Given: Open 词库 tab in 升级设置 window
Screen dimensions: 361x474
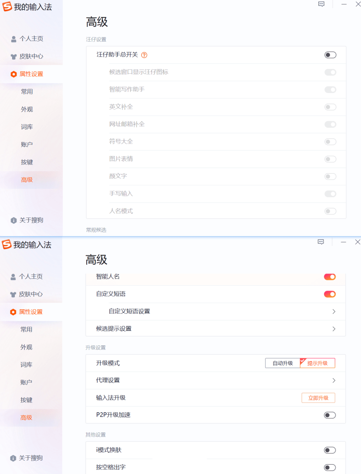Looking at the screenshot, I should click(26, 365).
